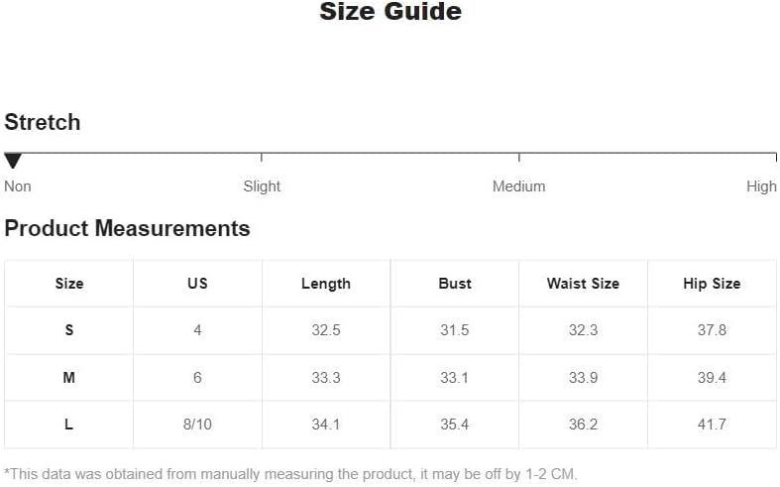This screenshot has height=487, width=780.
Task: Click the 41.7 hip size value
Action: tap(712, 425)
